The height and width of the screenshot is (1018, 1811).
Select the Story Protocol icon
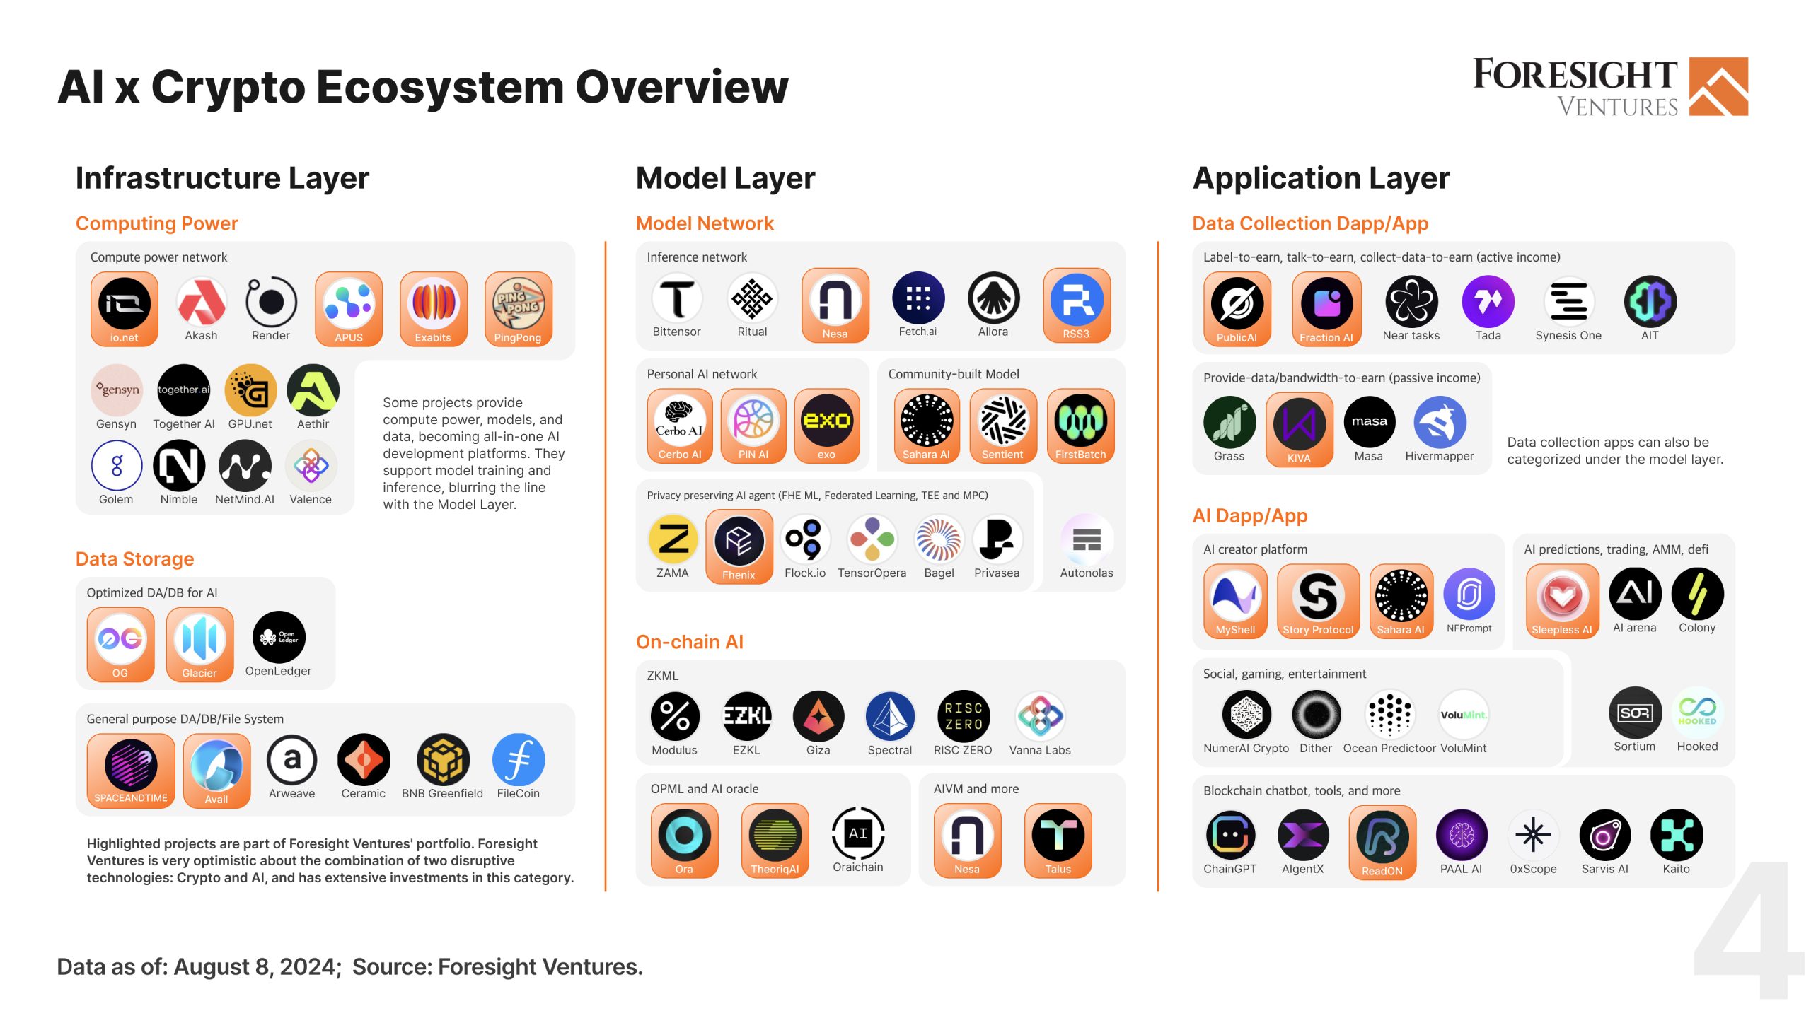(x=1318, y=596)
